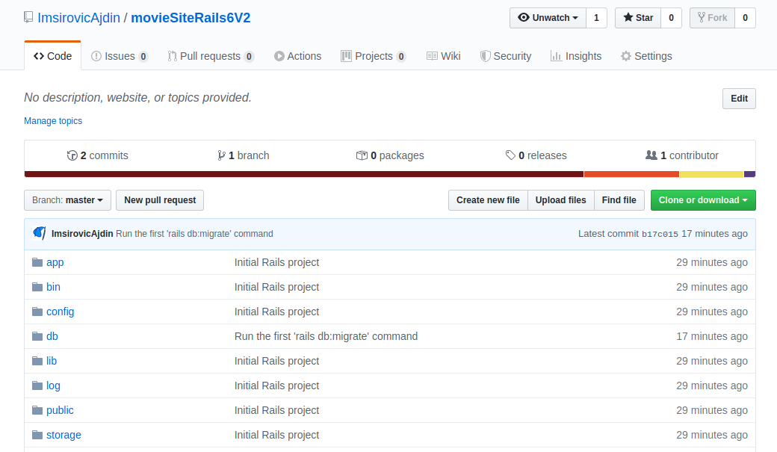The image size is (777, 452).
Task: Click the Upload files button
Action: [x=561, y=200]
